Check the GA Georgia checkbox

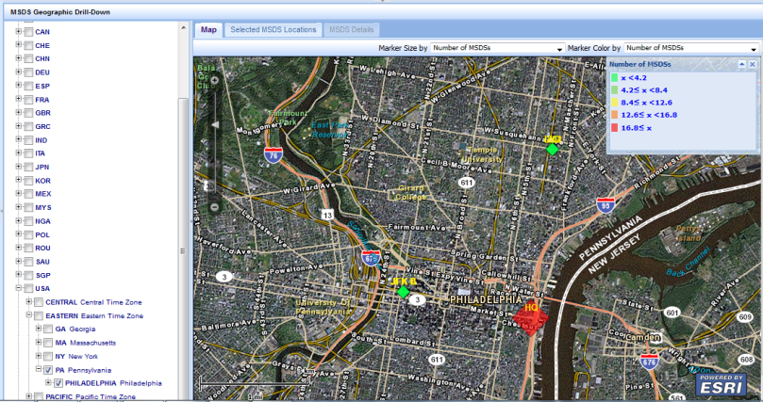[48, 330]
